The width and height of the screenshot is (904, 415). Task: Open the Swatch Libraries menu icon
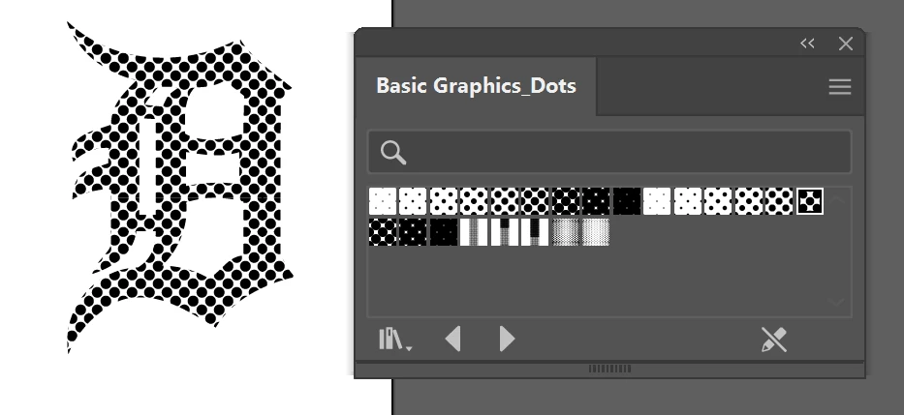(395, 339)
